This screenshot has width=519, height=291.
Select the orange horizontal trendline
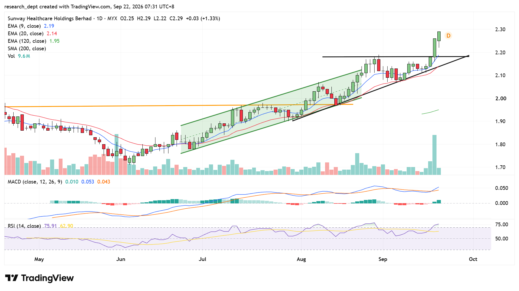(x=179, y=105)
